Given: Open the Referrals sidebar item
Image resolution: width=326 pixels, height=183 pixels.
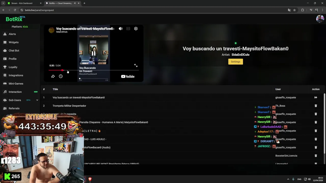Looking at the screenshot, I should [x=14, y=108].
